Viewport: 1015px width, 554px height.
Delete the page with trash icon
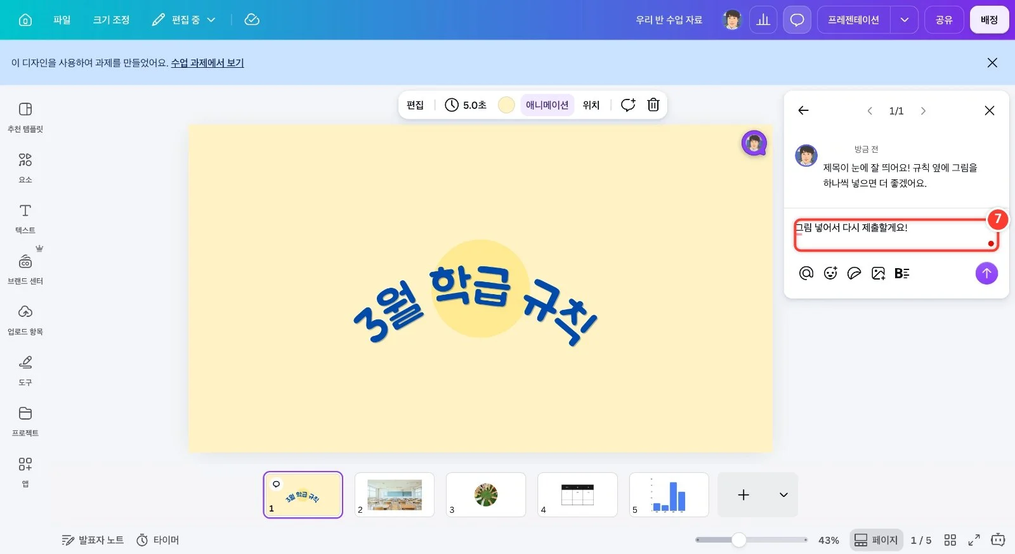[x=653, y=105]
